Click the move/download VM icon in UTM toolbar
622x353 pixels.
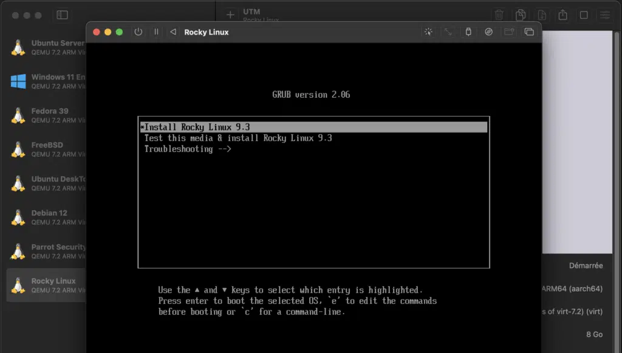click(x=542, y=15)
